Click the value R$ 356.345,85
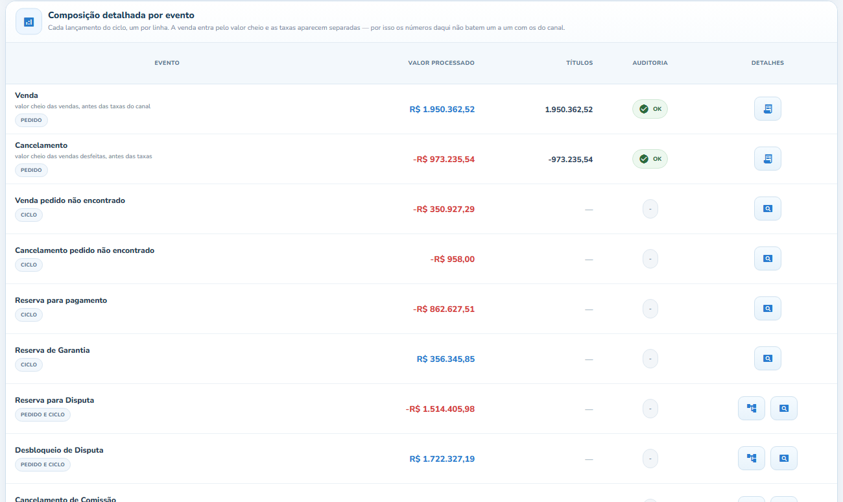 coord(445,359)
